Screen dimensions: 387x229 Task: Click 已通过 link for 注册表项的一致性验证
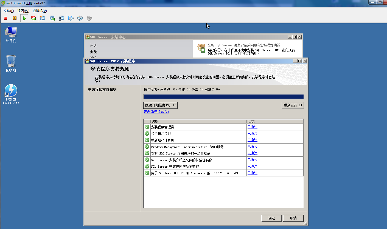point(253,153)
